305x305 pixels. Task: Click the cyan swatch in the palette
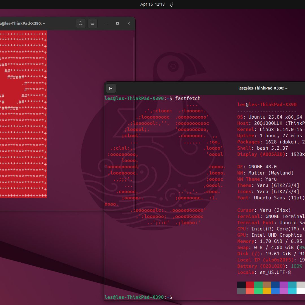pos(292,291)
